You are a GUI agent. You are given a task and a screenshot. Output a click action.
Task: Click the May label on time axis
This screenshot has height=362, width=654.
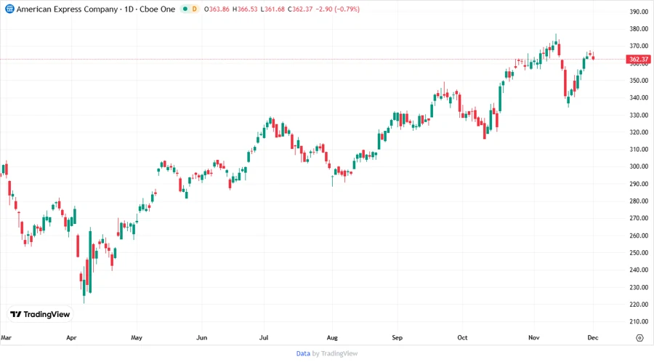pos(137,338)
